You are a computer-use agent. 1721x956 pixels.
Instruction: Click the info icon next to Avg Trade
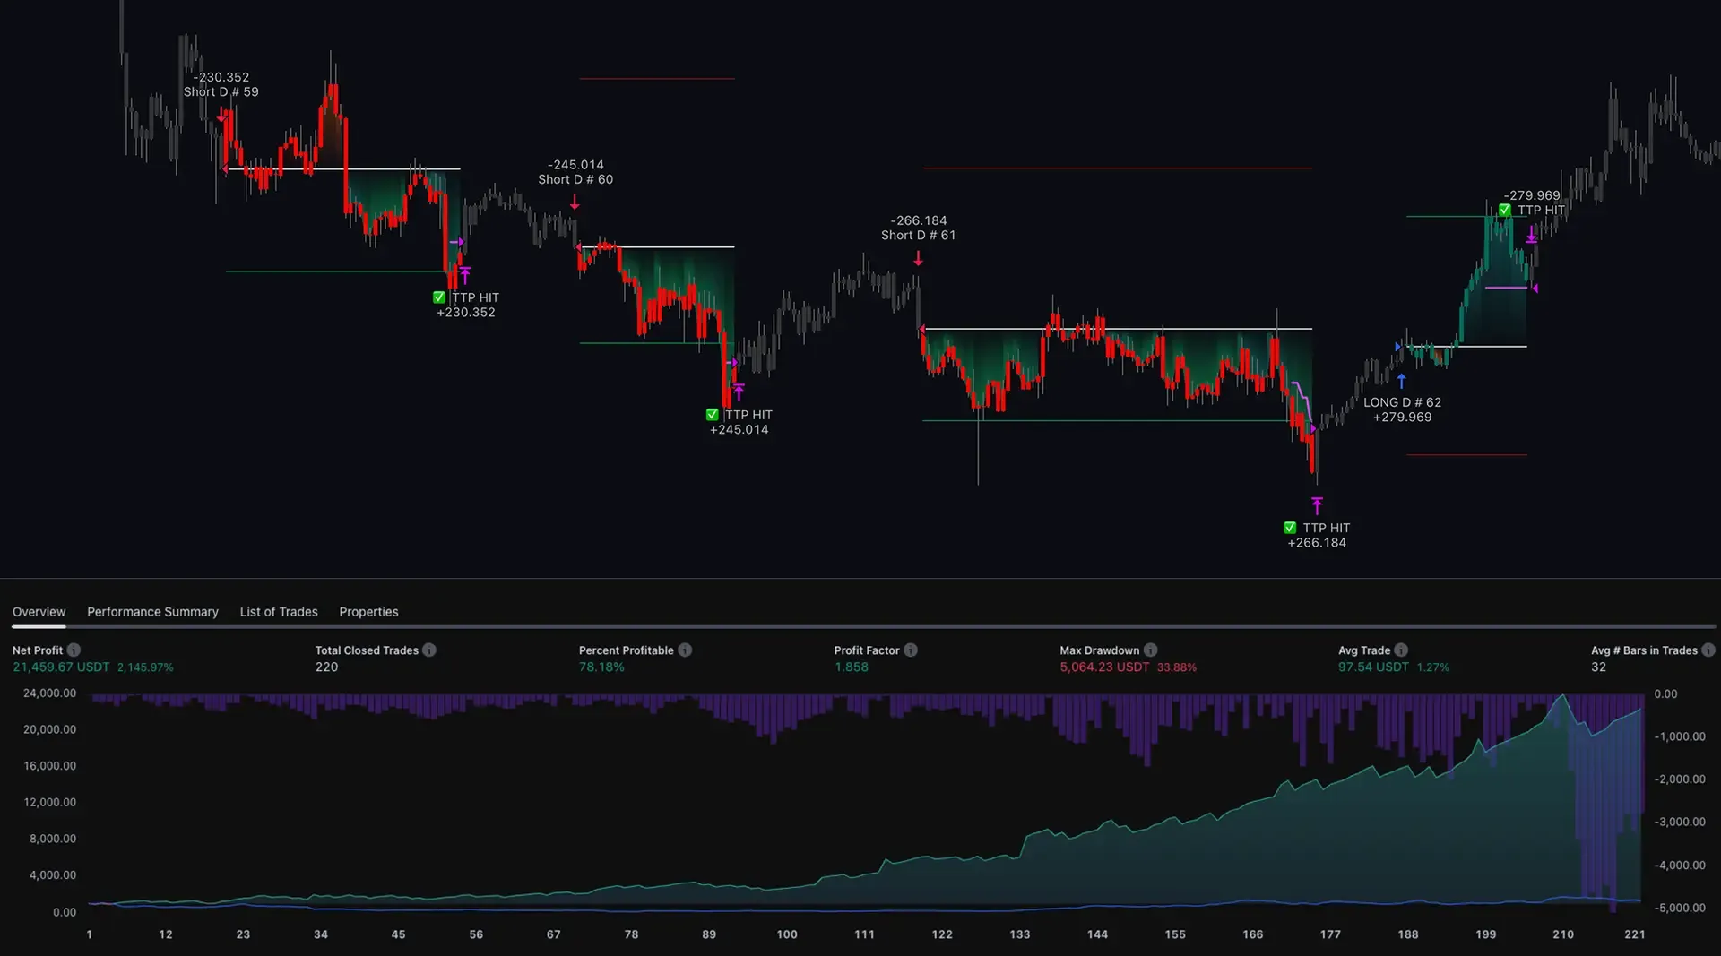[x=1401, y=650]
